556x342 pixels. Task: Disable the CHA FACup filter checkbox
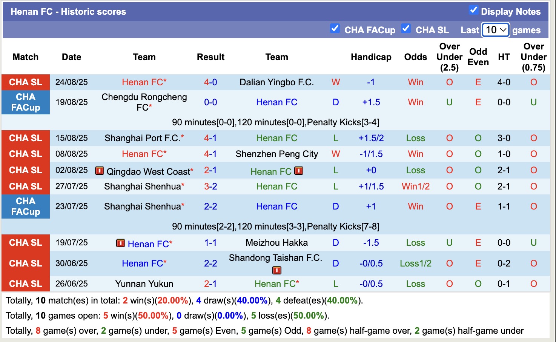[335, 28]
